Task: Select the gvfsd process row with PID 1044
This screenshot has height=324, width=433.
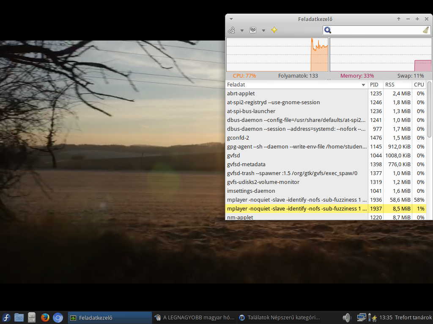Action: (x=326, y=155)
